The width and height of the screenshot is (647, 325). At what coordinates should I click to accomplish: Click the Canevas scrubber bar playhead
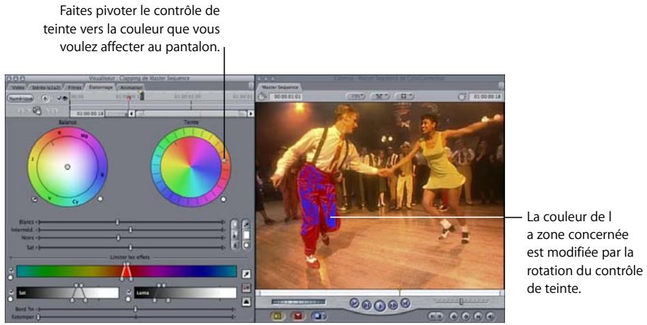pos(399,293)
